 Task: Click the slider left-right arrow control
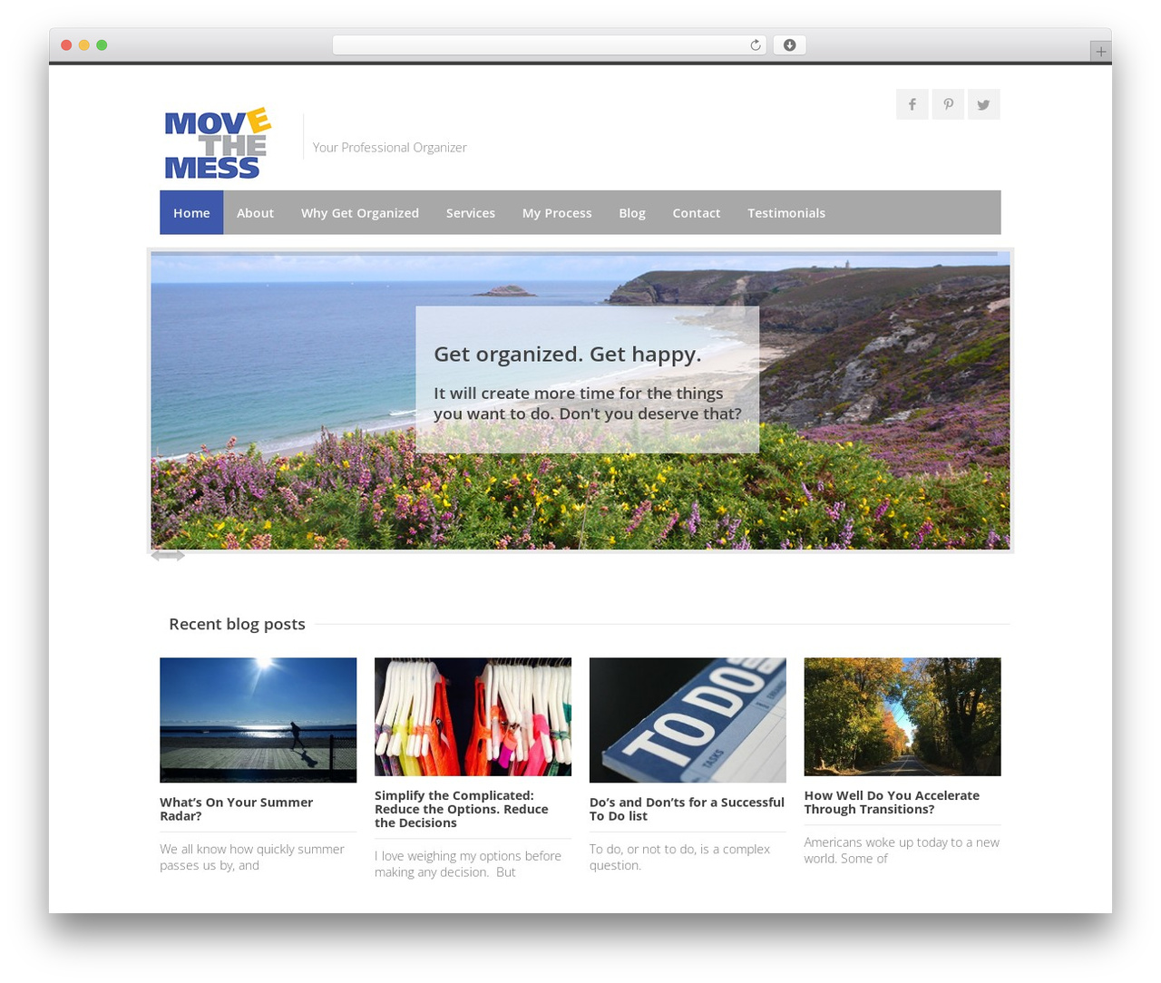tap(168, 556)
